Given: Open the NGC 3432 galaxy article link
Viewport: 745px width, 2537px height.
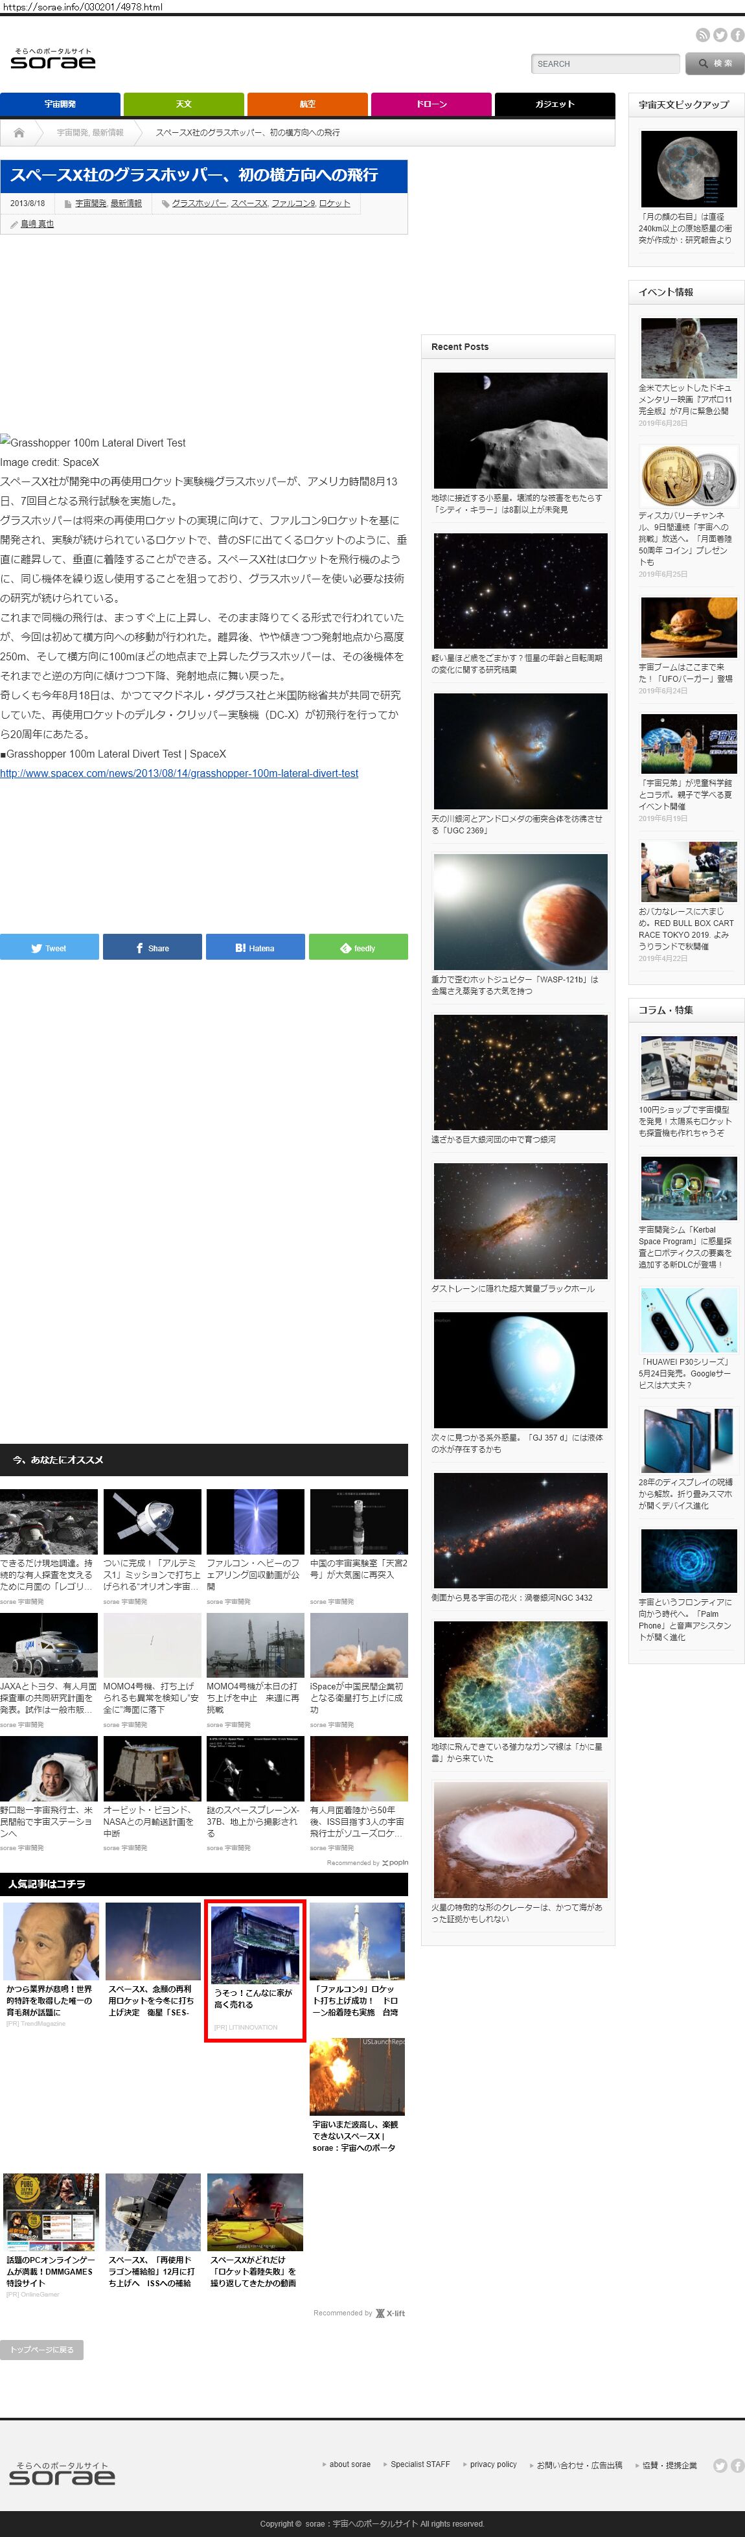Looking at the screenshot, I should point(512,1597).
